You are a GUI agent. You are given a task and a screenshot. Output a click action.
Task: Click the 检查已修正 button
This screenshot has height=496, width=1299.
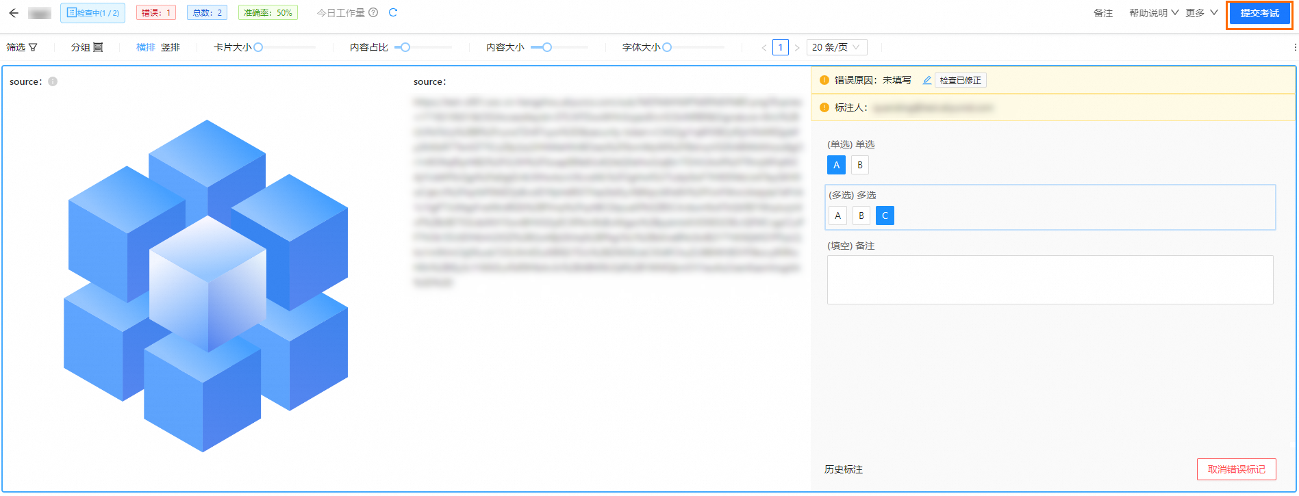pos(960,80)
